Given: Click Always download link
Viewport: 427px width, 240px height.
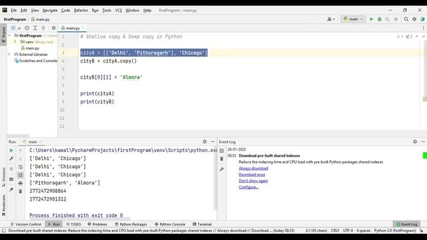Looking at the screenshot, I should point(254,169).
